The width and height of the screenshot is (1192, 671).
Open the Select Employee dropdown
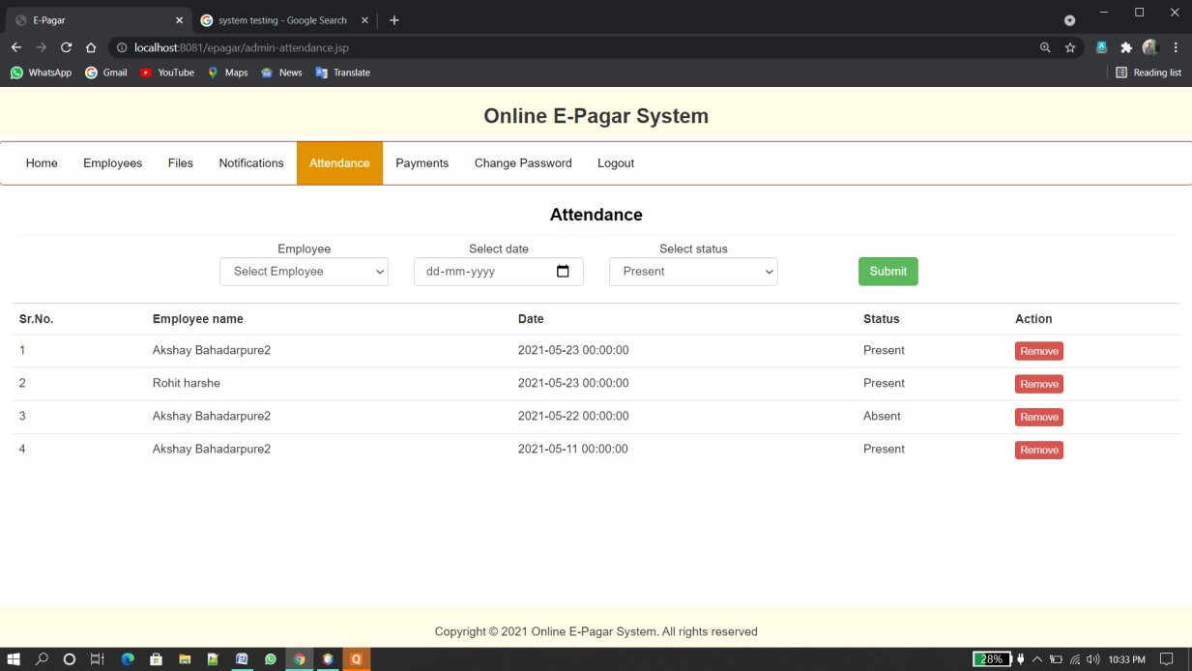click(x=304, y=272)
